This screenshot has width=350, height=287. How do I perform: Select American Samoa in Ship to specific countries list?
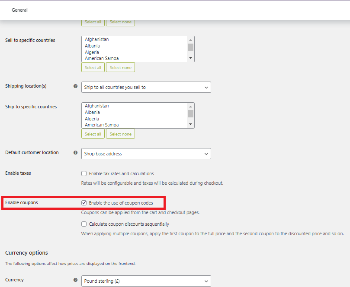[102, 125]
